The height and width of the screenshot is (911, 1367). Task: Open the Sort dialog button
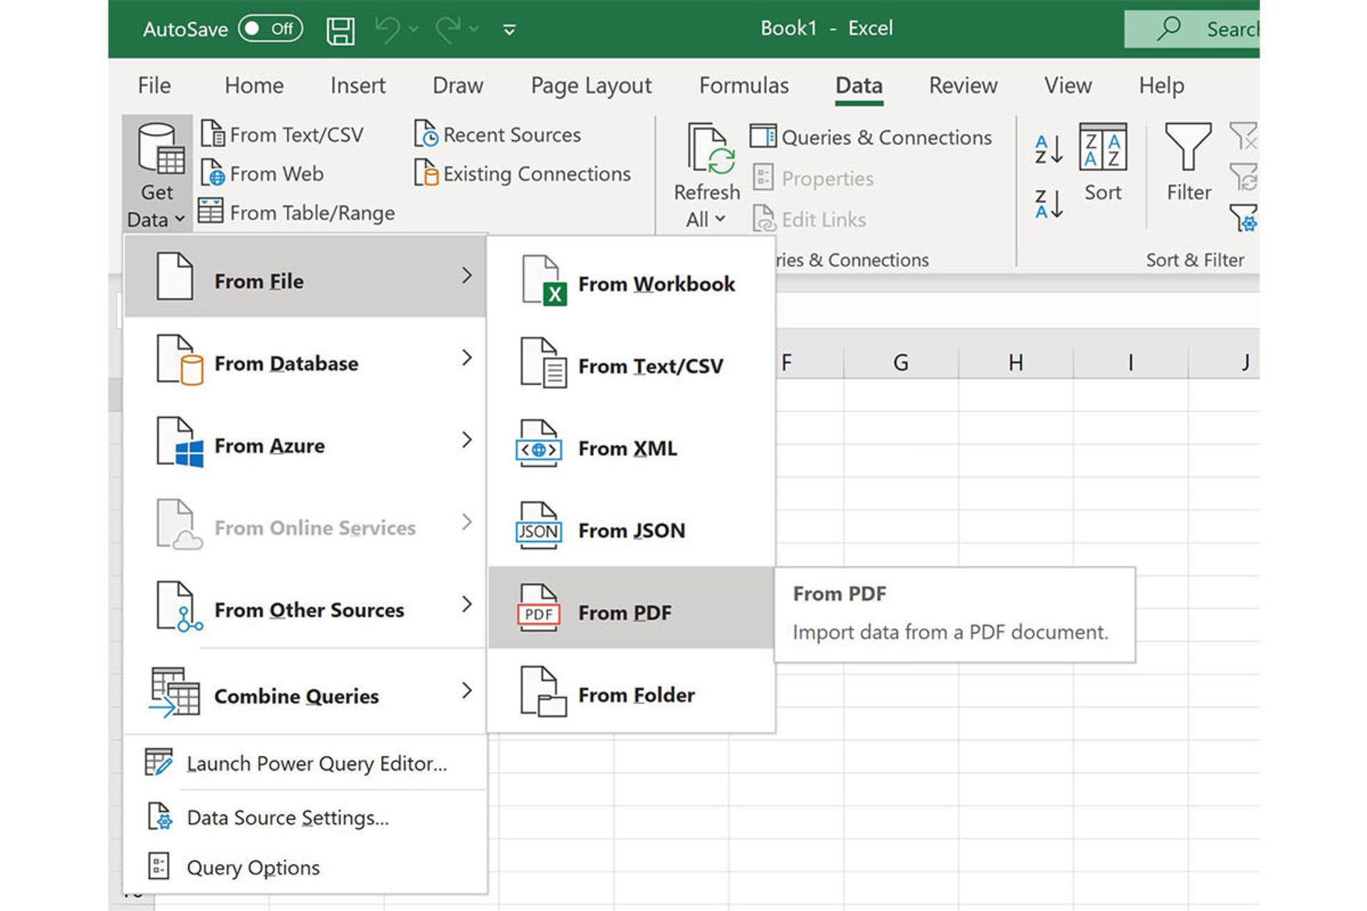(1103, 164)
